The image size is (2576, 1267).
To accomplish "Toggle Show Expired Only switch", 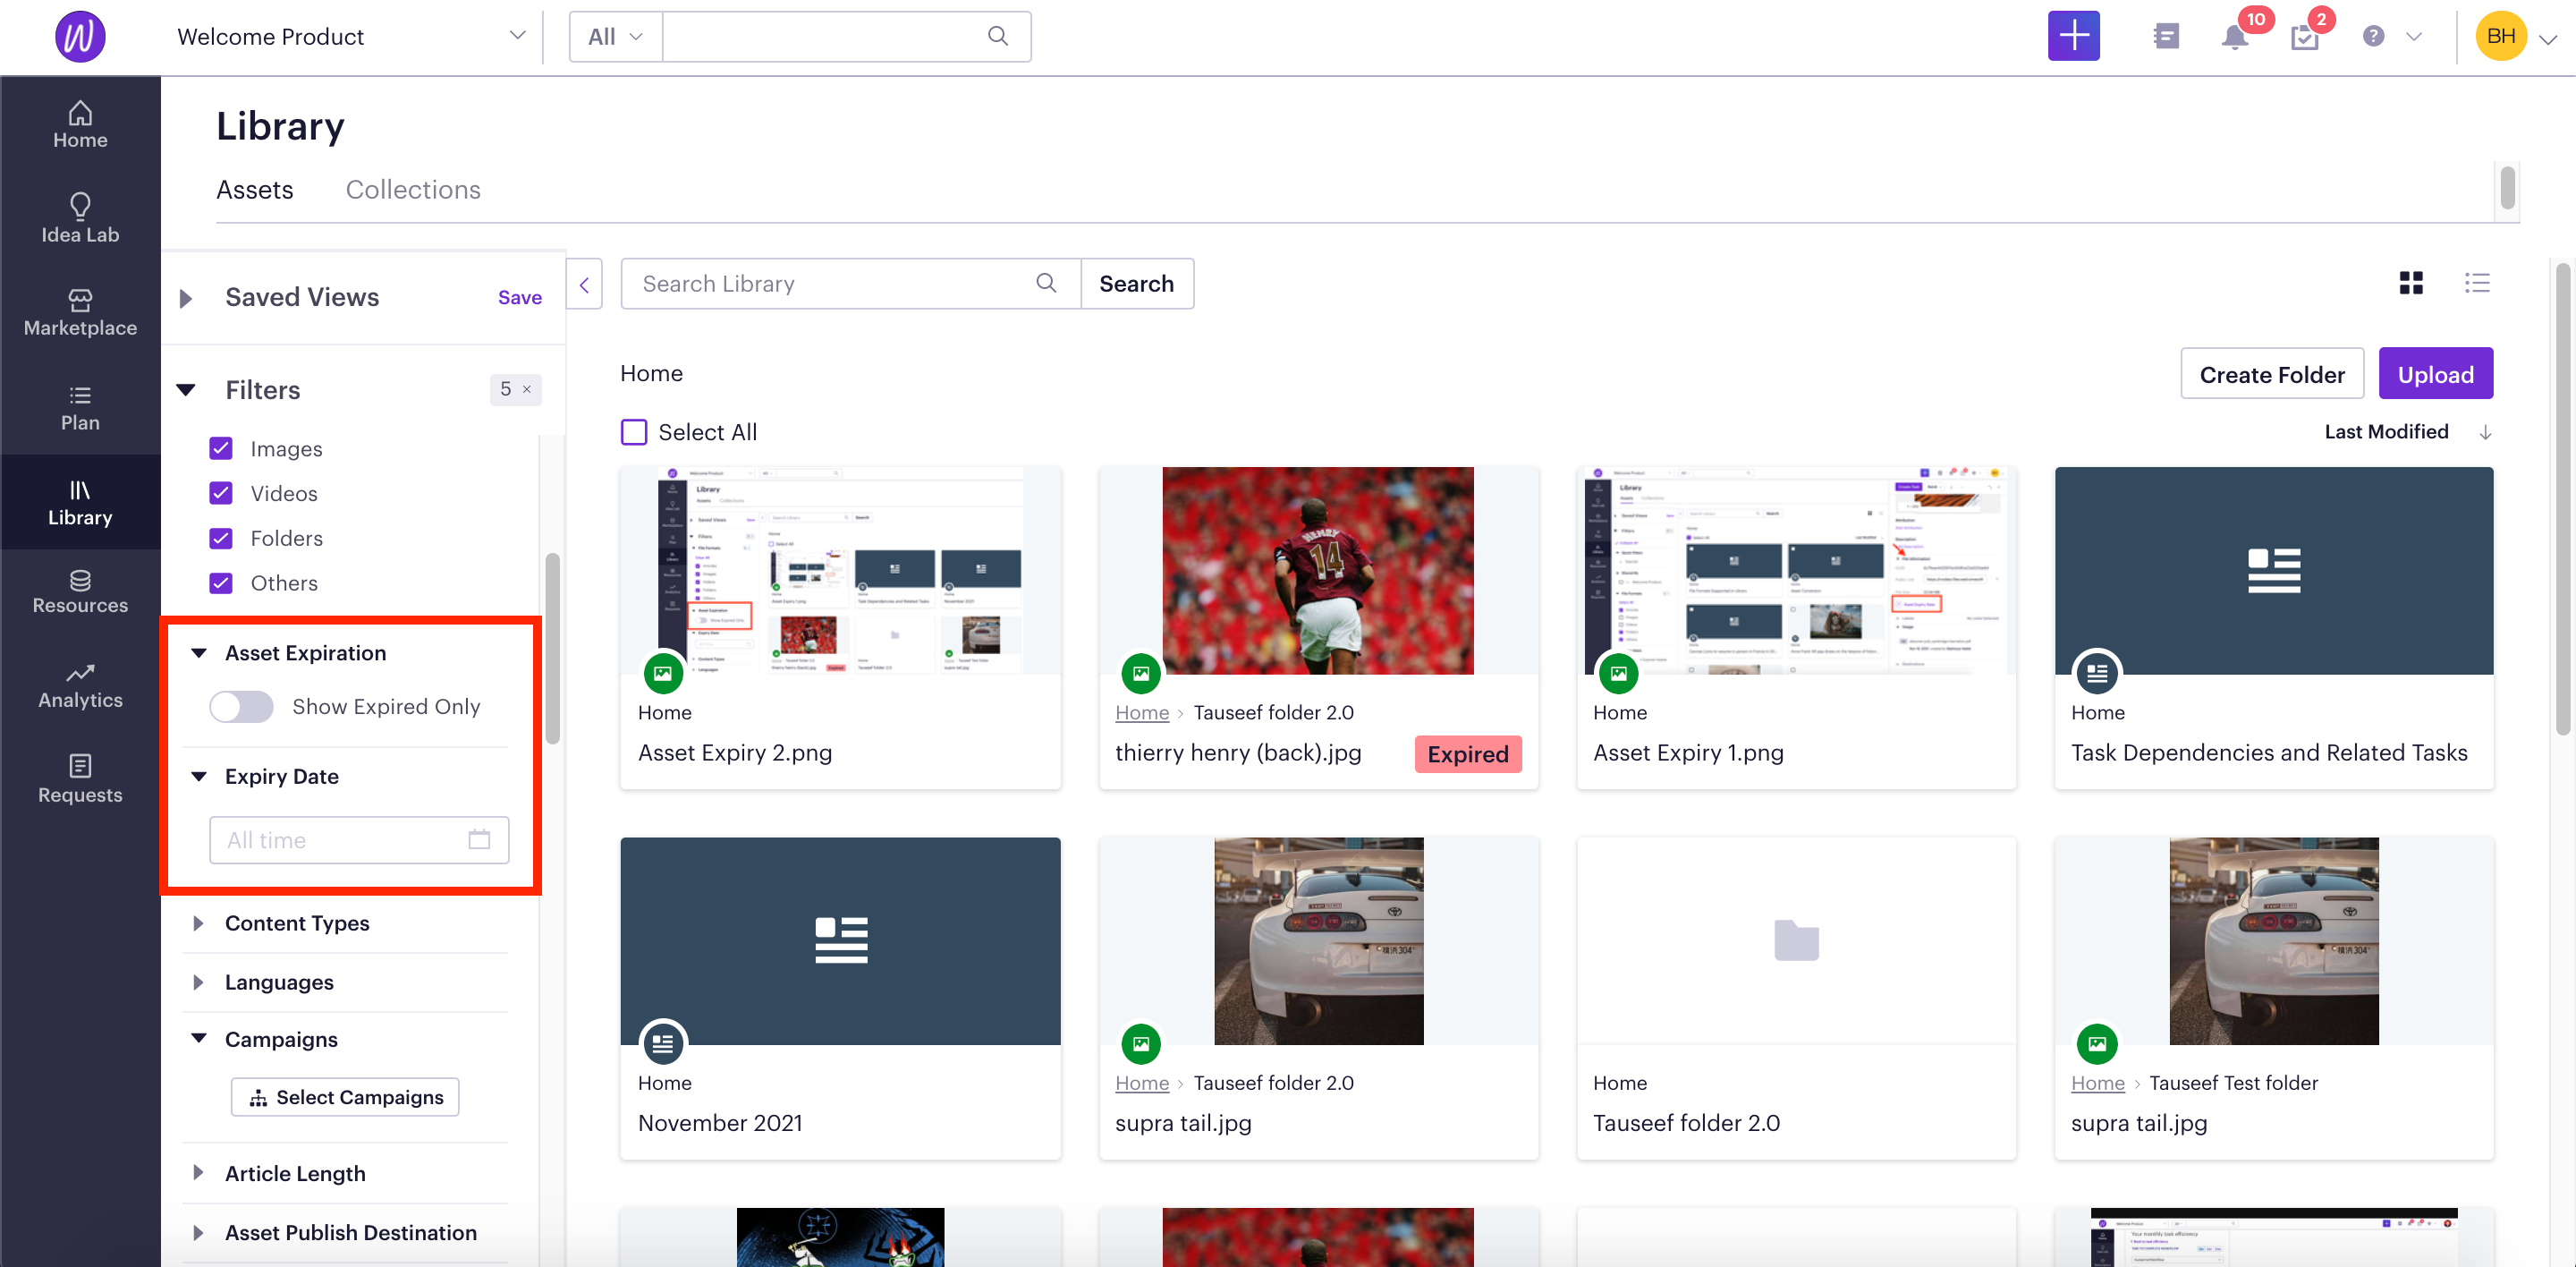I will [241, 706].
